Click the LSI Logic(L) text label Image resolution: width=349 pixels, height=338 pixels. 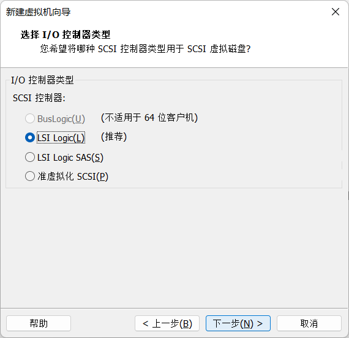click(61, 138)
